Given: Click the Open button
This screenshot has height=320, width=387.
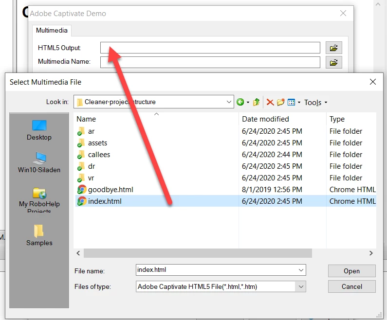Looking at the screenshot, I should 351,271.
